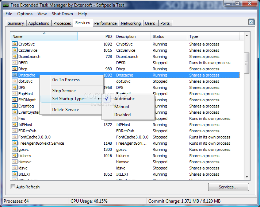The image size is (260, 207).
Task: Switch to the Applications tab
Action: 39,23
